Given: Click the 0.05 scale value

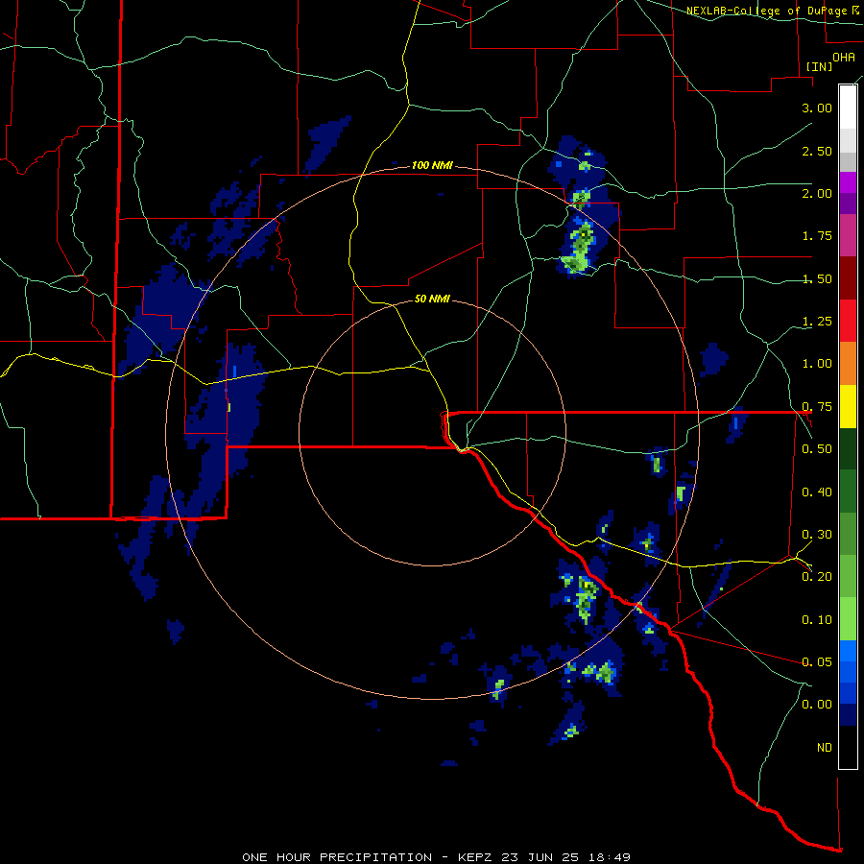Looking at the screenshot, I should coord(817,661).
